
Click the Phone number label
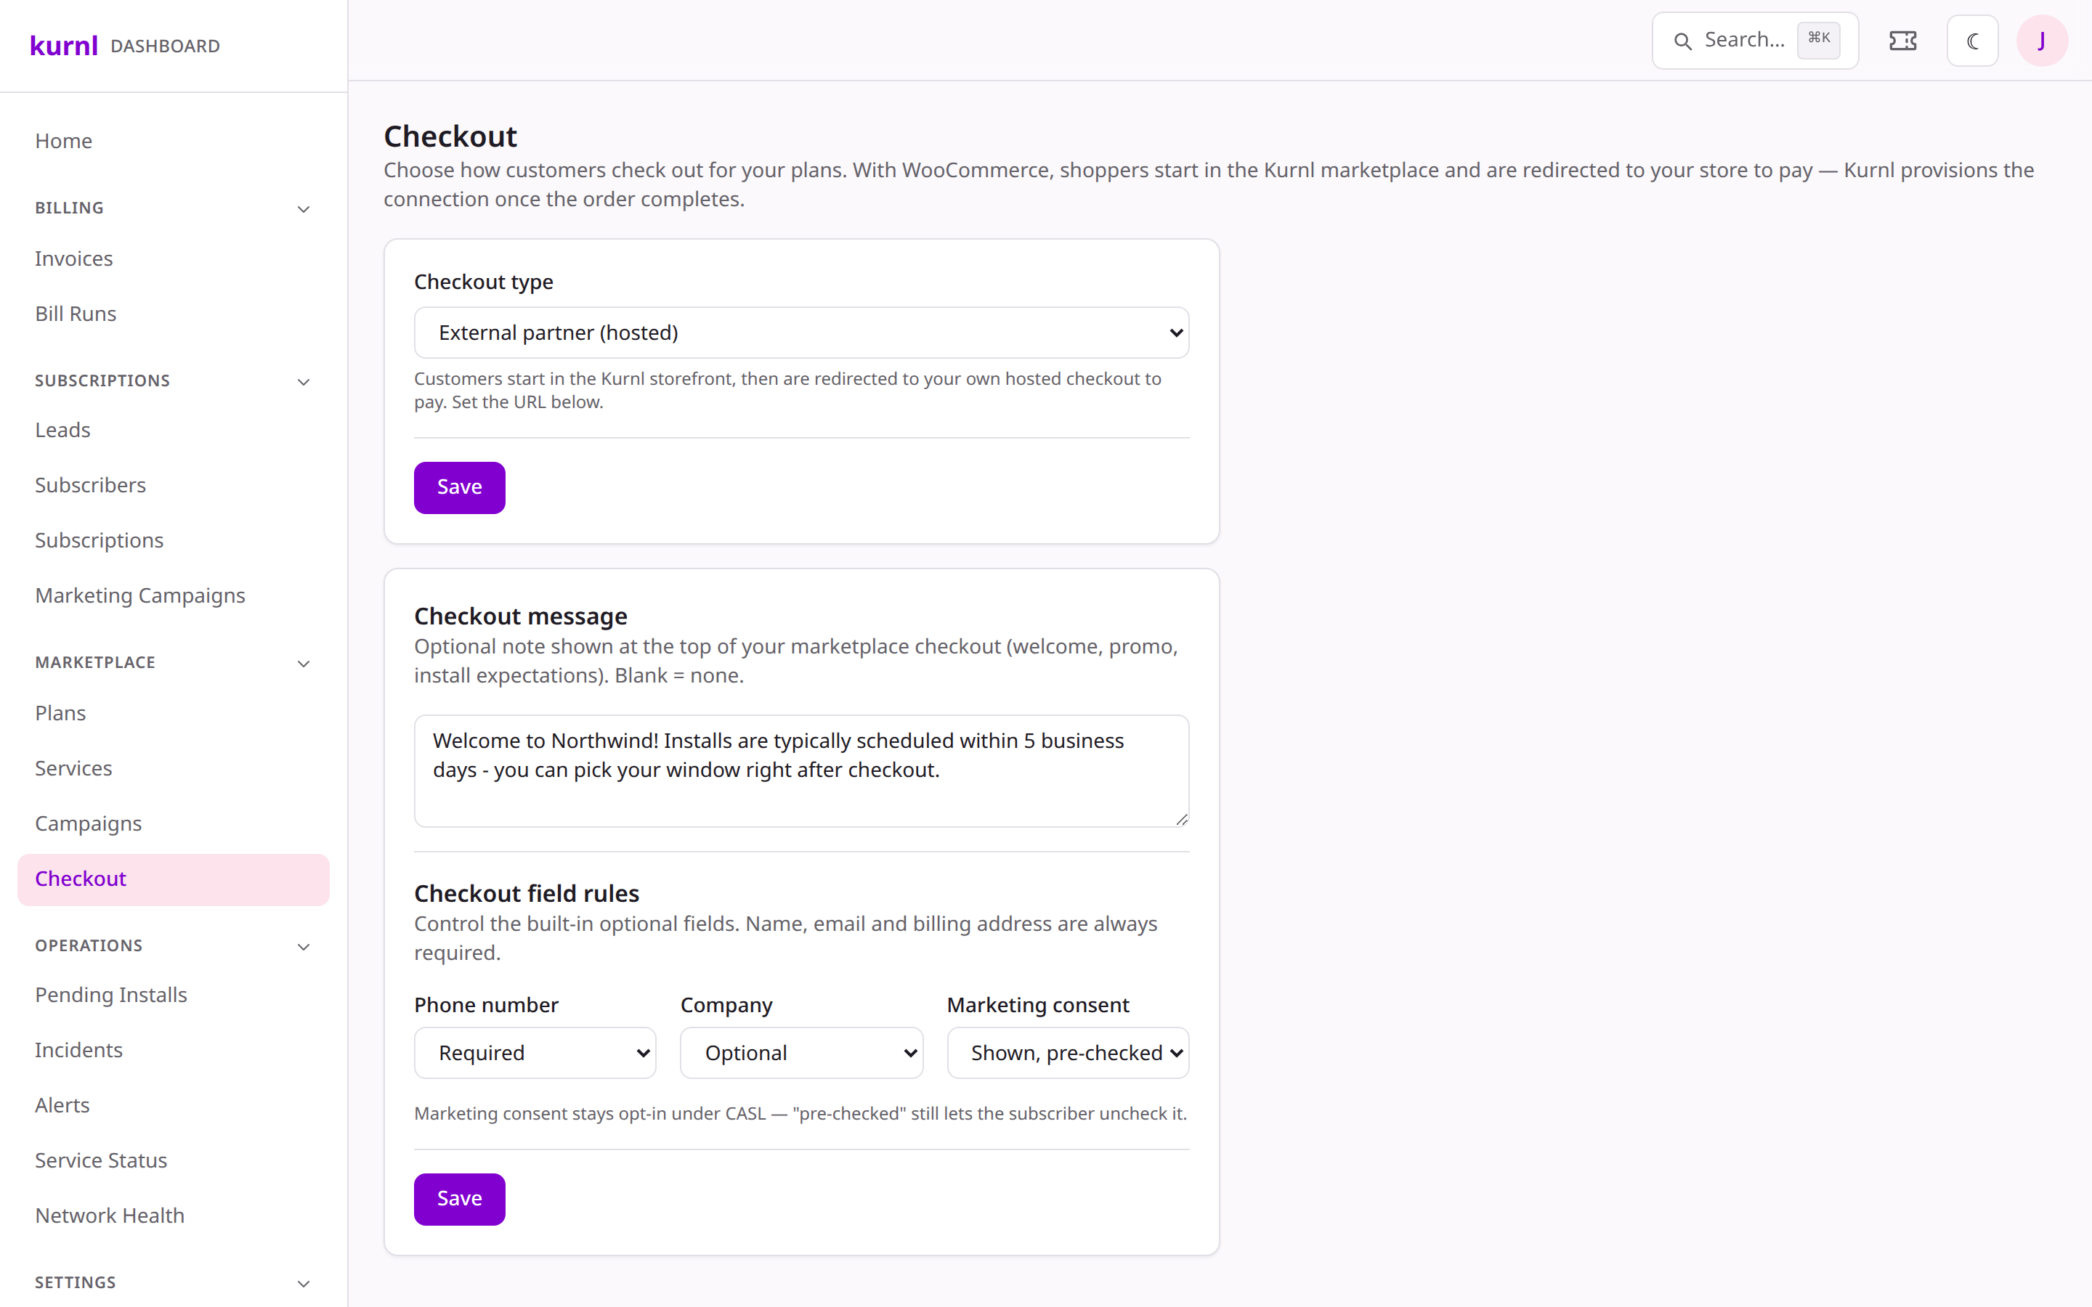[486, 1006]
